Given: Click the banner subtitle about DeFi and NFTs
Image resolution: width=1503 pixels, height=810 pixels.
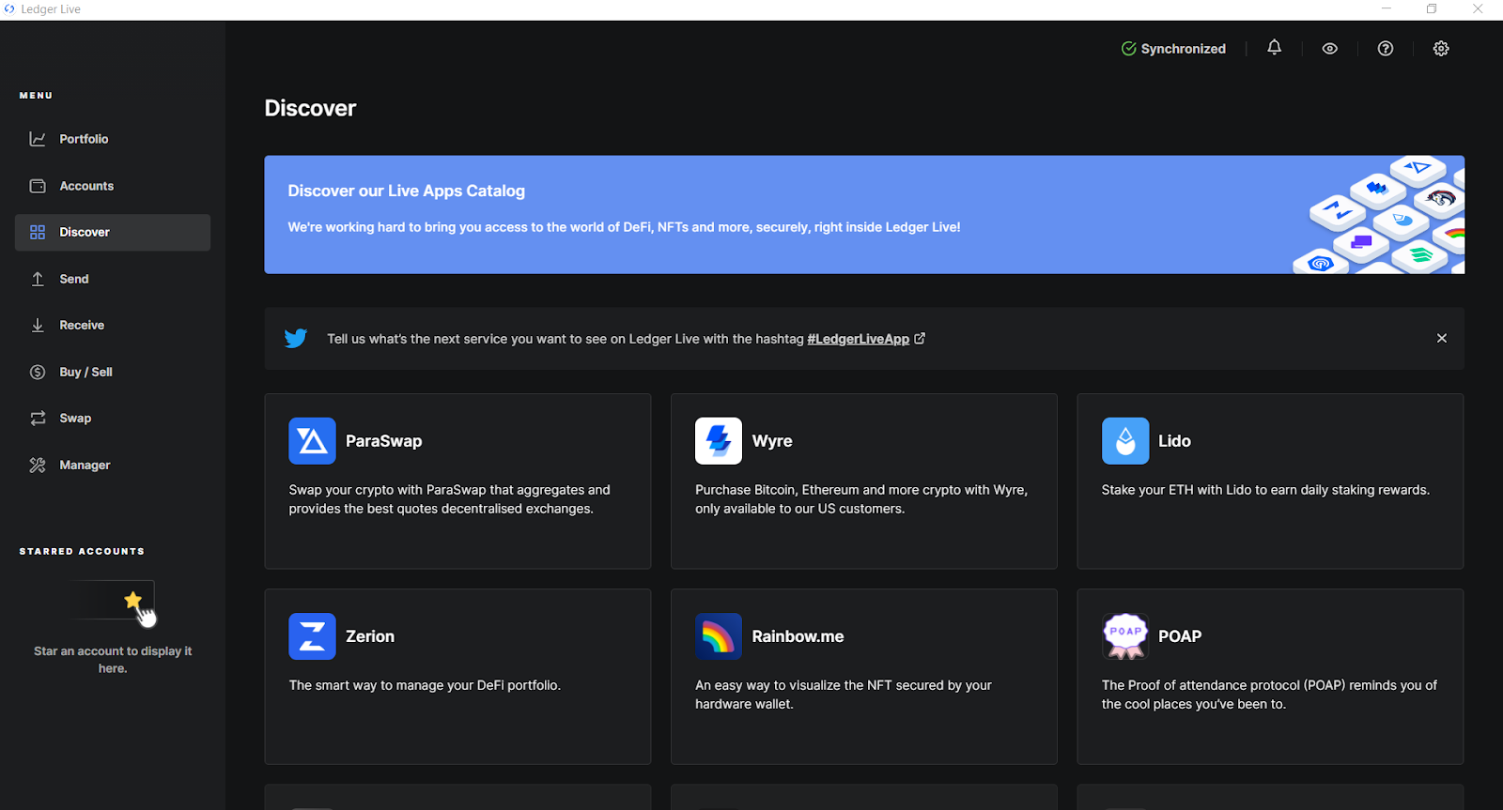Looking at the screenshot, I should (x=624, y=227).
